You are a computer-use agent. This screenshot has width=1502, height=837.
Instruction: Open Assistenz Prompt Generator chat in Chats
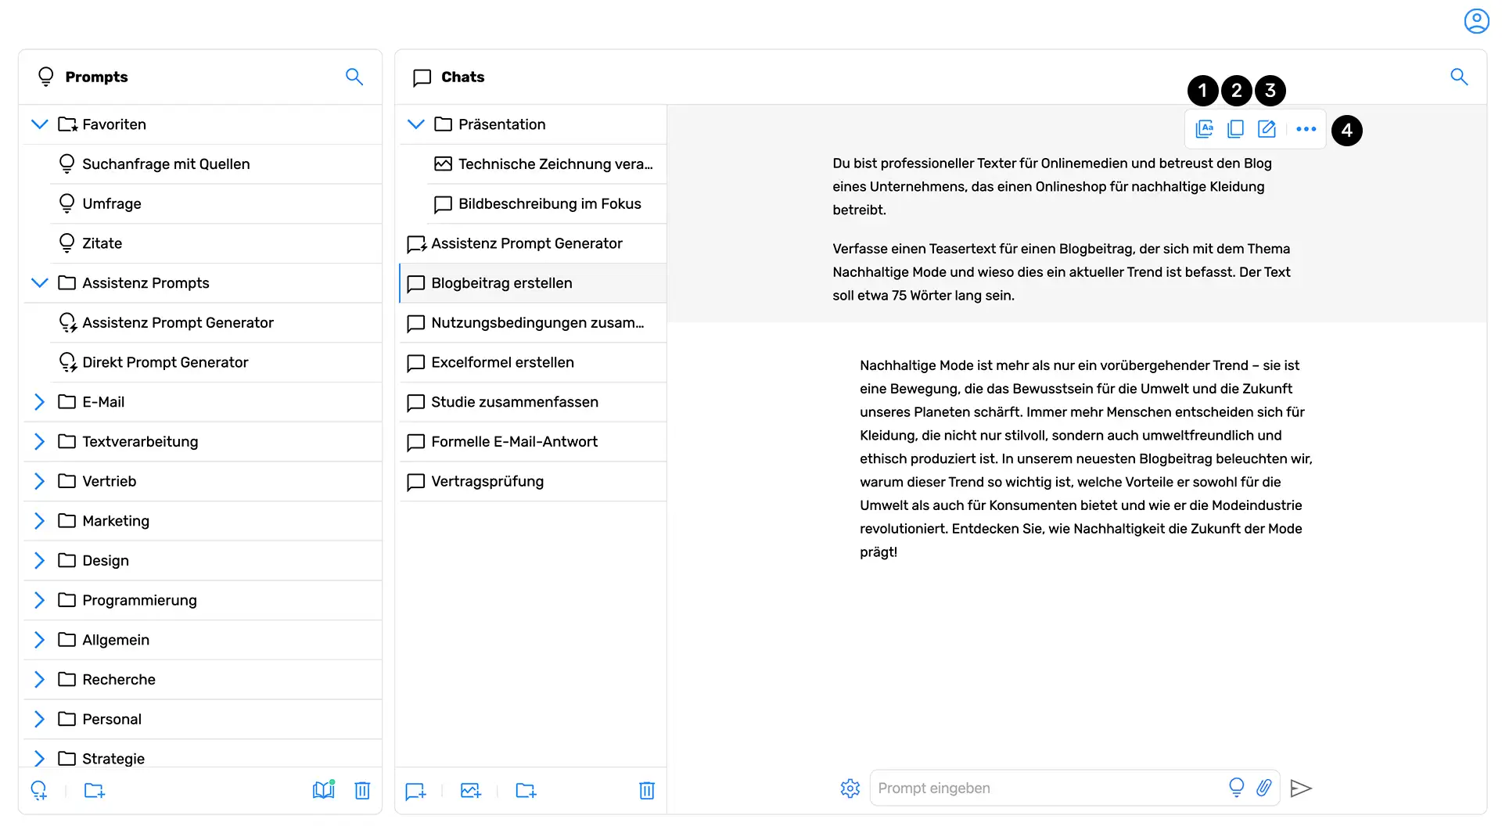click(533, 243)
